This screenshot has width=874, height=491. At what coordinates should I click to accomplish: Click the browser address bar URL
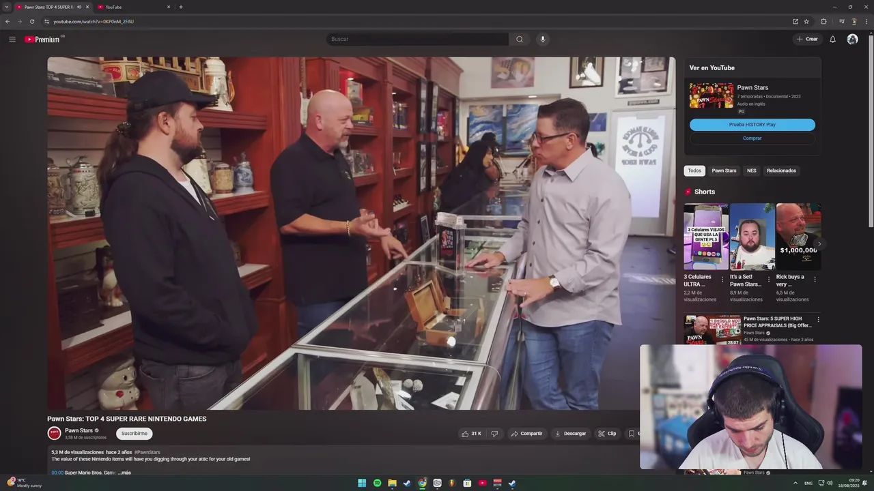click(x=94, y=21)
